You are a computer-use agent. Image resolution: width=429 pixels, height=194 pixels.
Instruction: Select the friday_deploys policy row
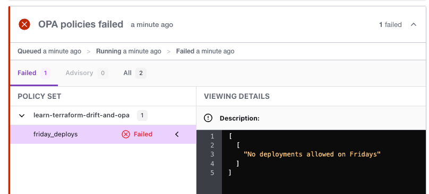coord(103,134)
